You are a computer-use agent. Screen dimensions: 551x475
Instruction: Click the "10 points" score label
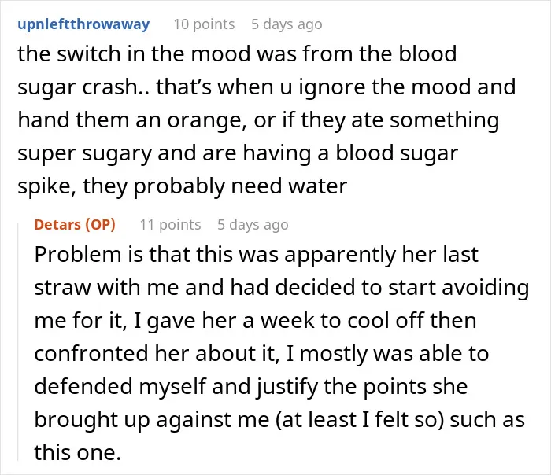click(x=204, y=24)
